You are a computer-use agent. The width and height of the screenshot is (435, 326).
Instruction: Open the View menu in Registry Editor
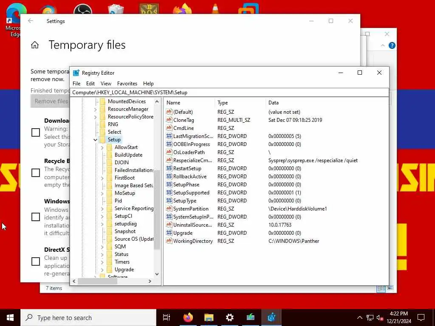[106, 84]
